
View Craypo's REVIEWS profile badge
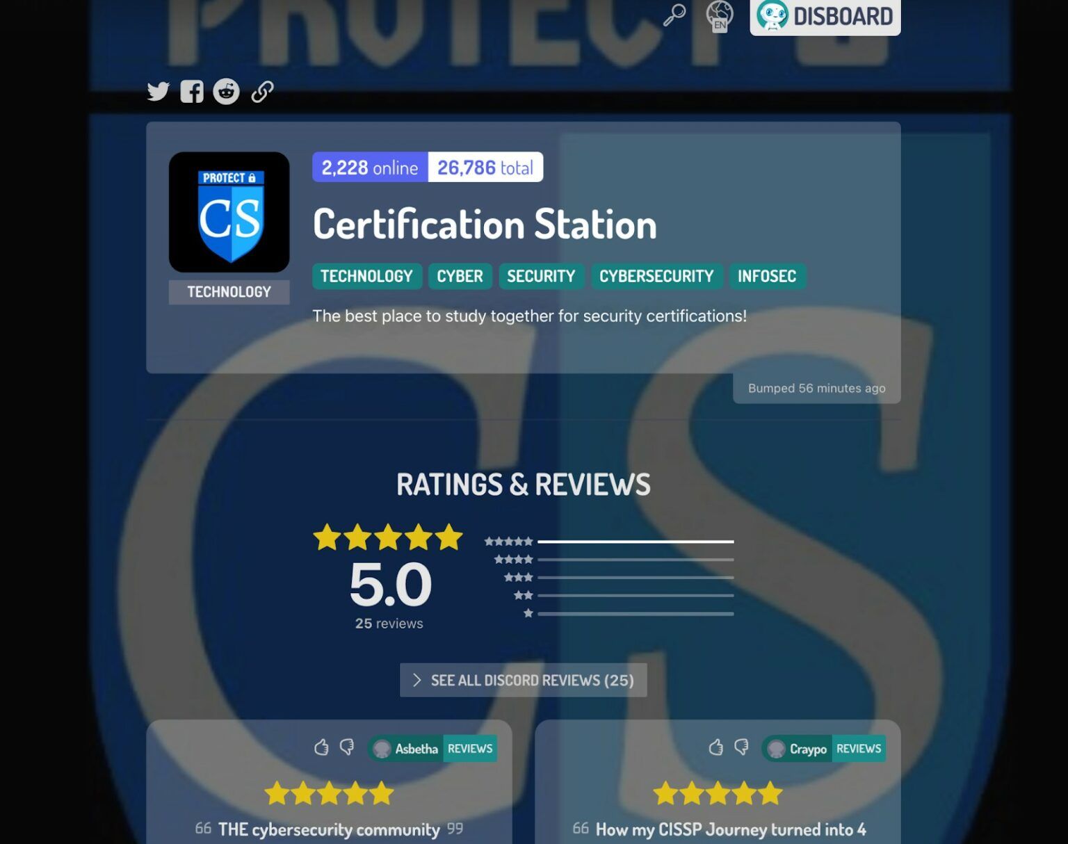(859, 749)
